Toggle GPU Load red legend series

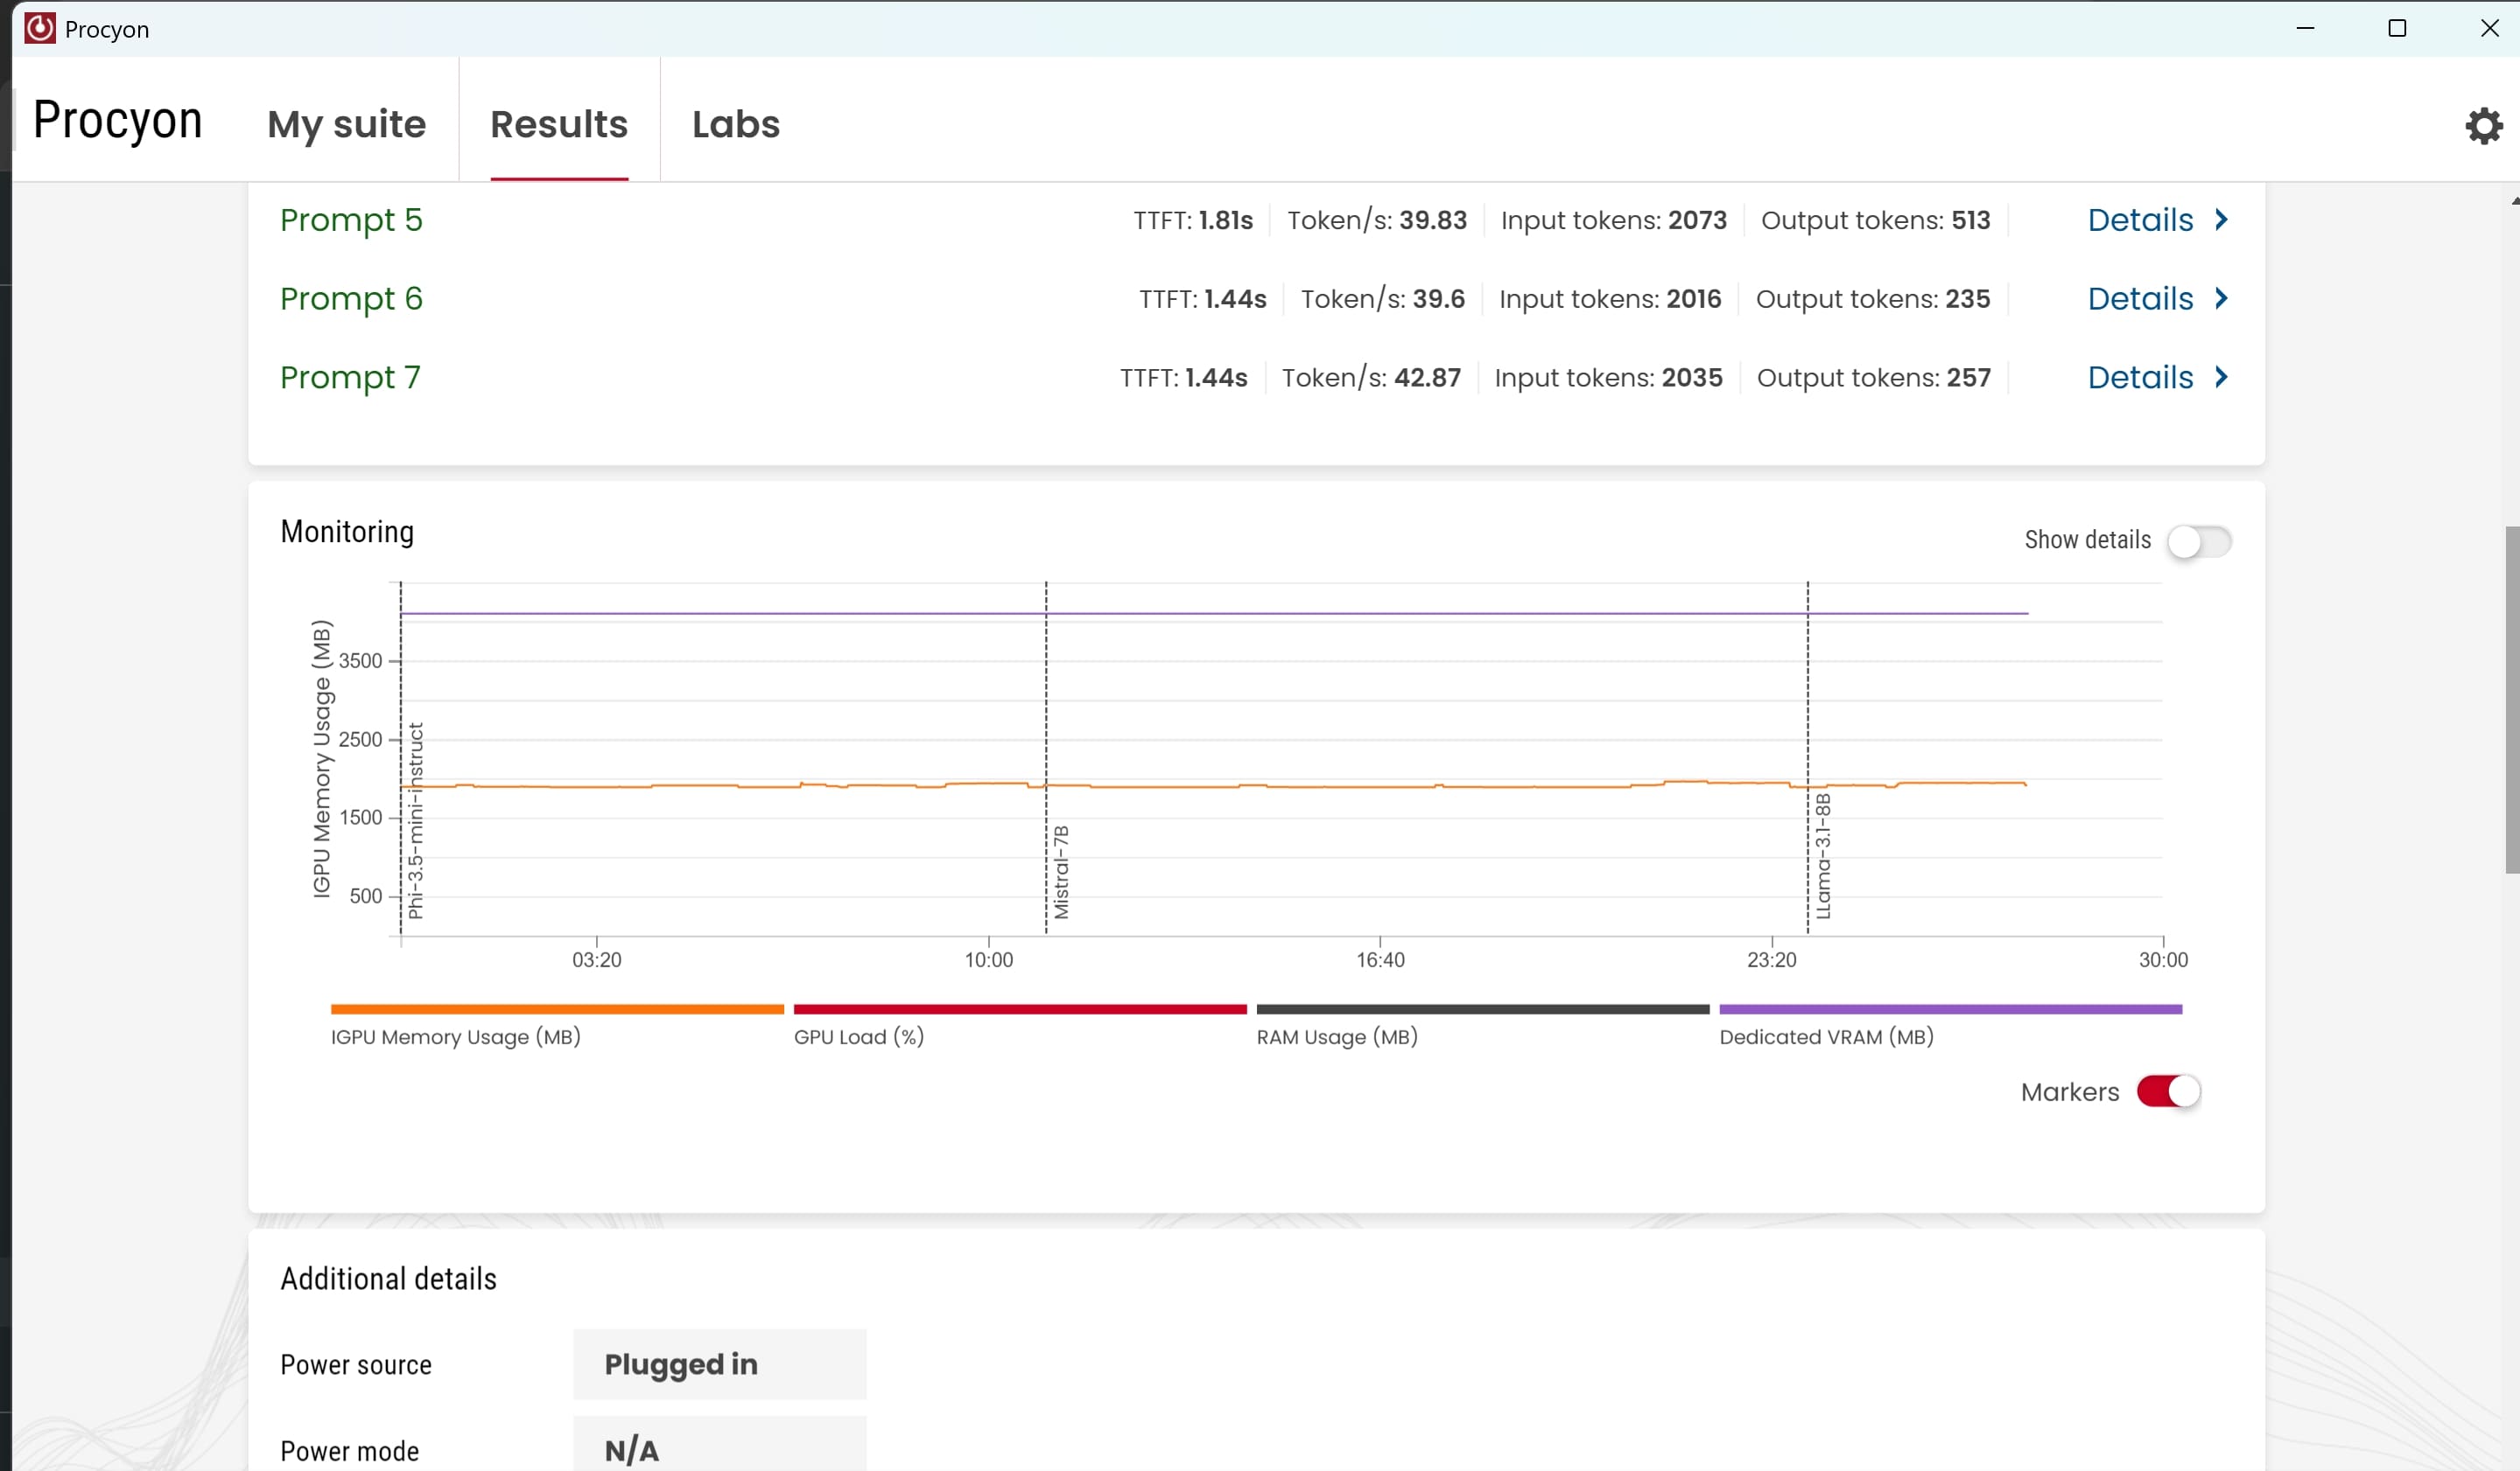point(1019,1010)
